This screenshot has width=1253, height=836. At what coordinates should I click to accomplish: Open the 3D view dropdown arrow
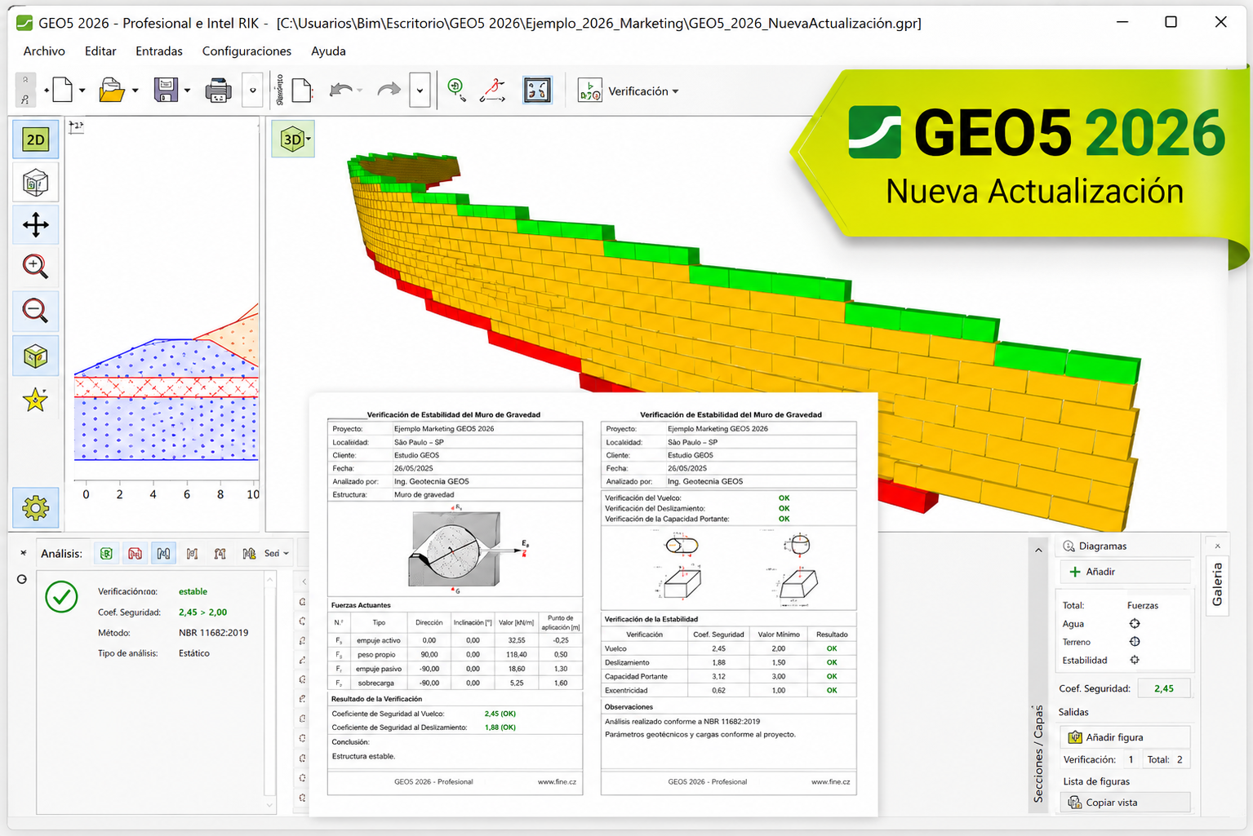pos(309,139)
